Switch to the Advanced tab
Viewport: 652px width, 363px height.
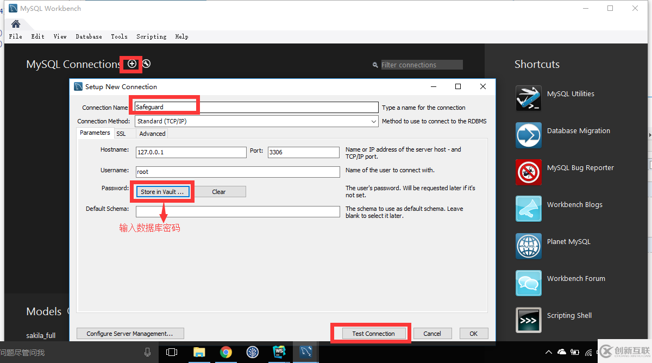[x=152, y=133]
